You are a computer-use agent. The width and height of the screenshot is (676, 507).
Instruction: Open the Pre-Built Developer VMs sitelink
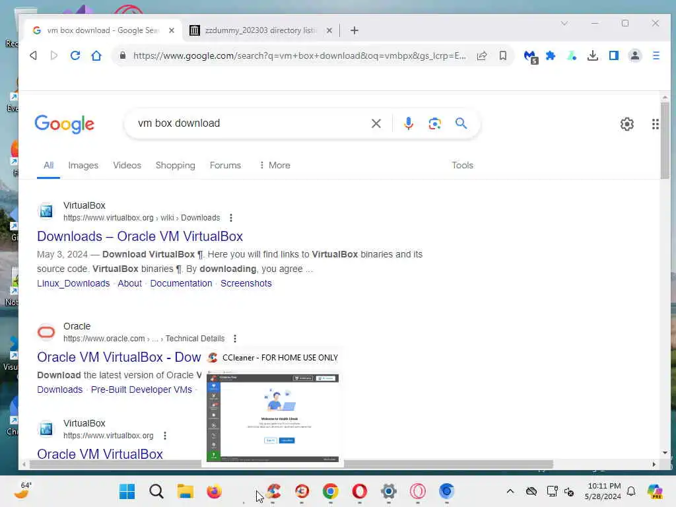141,389
